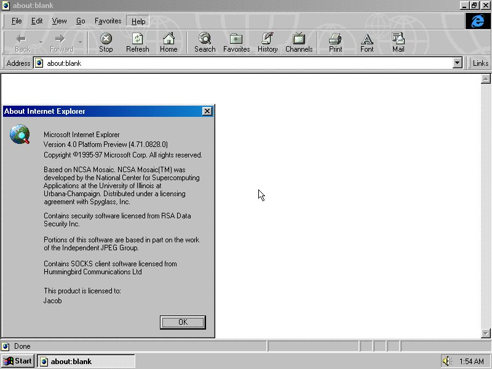Open the View menu
The width and height of the screenshot is (492, 369).
[x=59, y=21]
